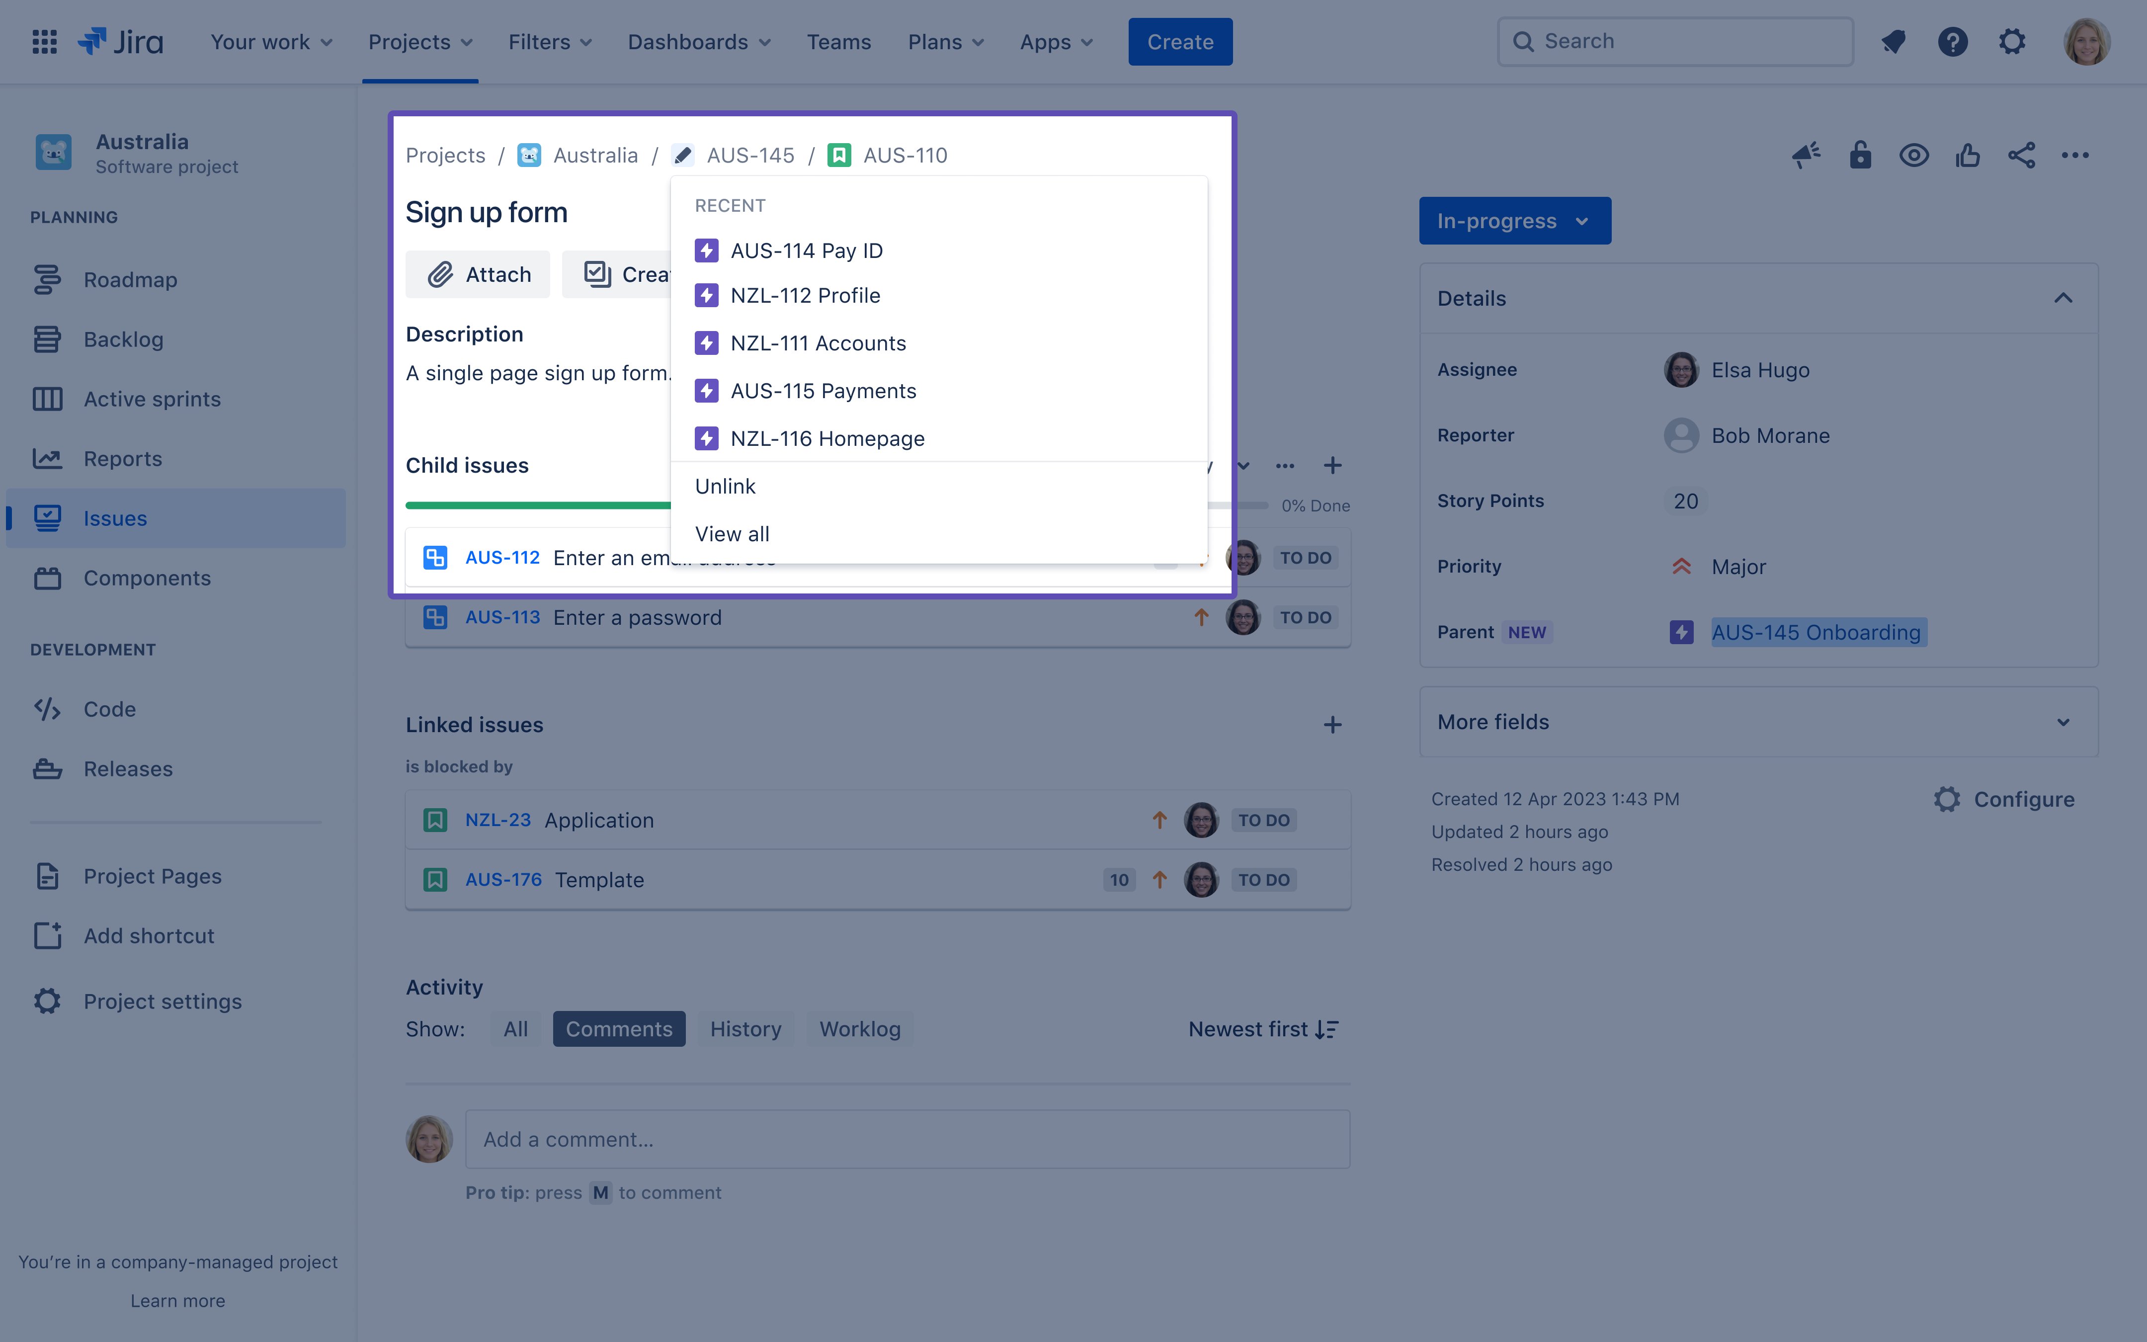Open the app switcher grid icon
The width and height of the screenshot is (2147, 1342).
click(44, 42)
